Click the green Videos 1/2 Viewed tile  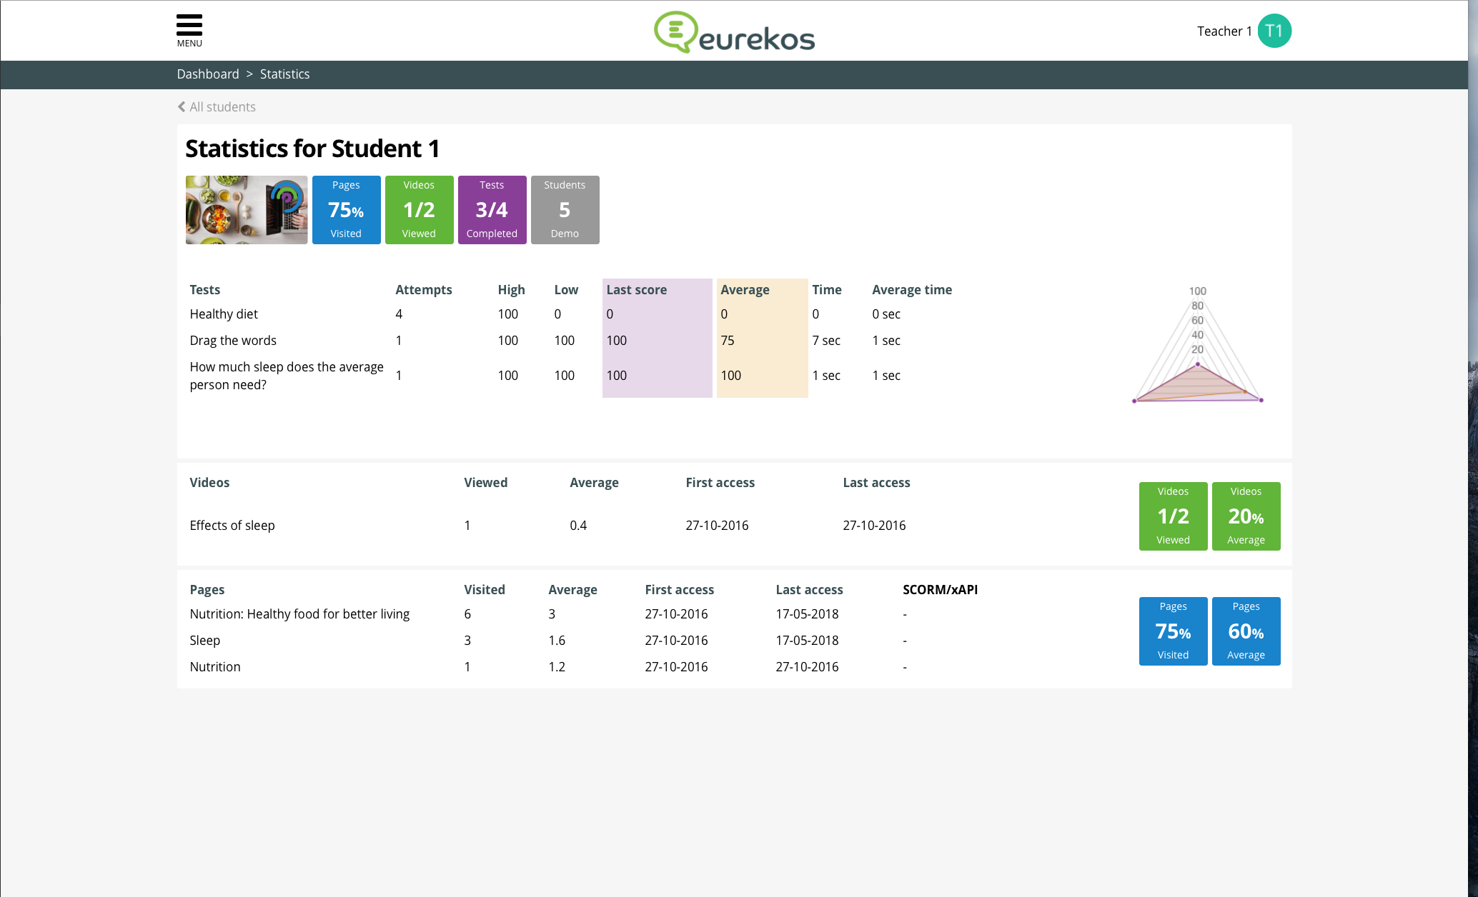click(419, 210)
